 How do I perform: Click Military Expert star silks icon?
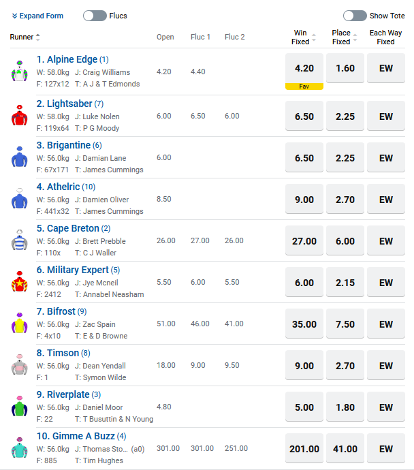[x=18, y=282]
